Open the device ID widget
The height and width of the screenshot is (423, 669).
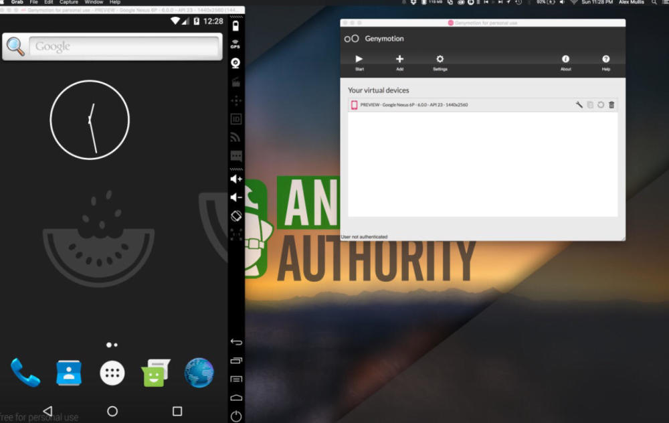pos(236,119)
